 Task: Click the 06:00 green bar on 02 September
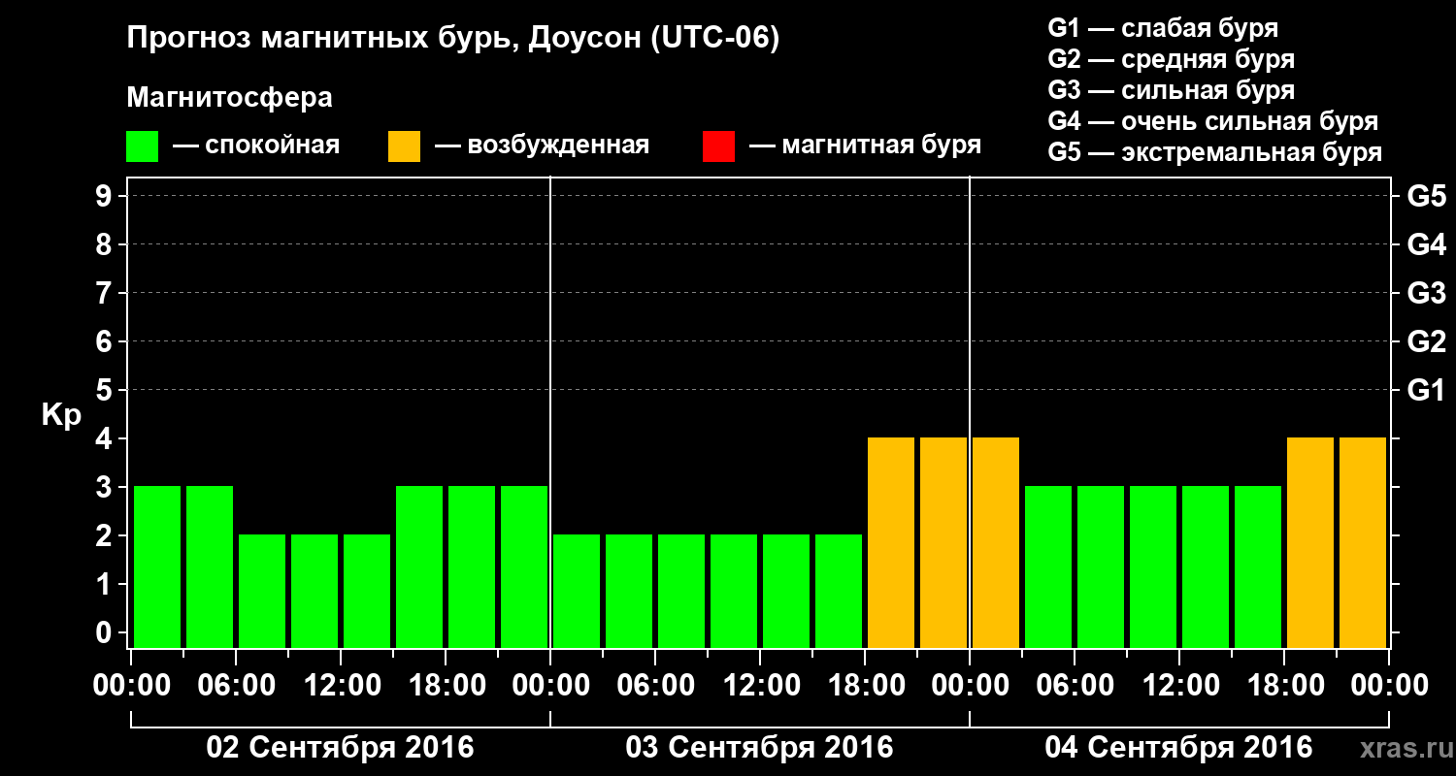262,591
